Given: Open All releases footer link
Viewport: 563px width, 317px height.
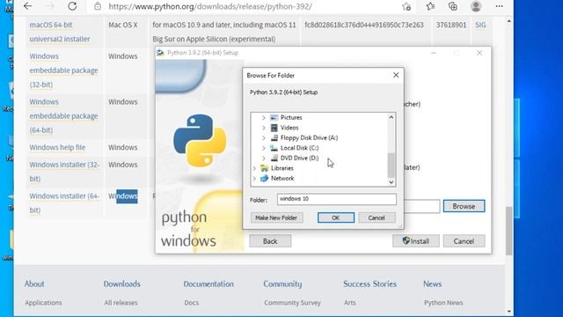Looking at the screenshot, I should (x=121, y=303).
